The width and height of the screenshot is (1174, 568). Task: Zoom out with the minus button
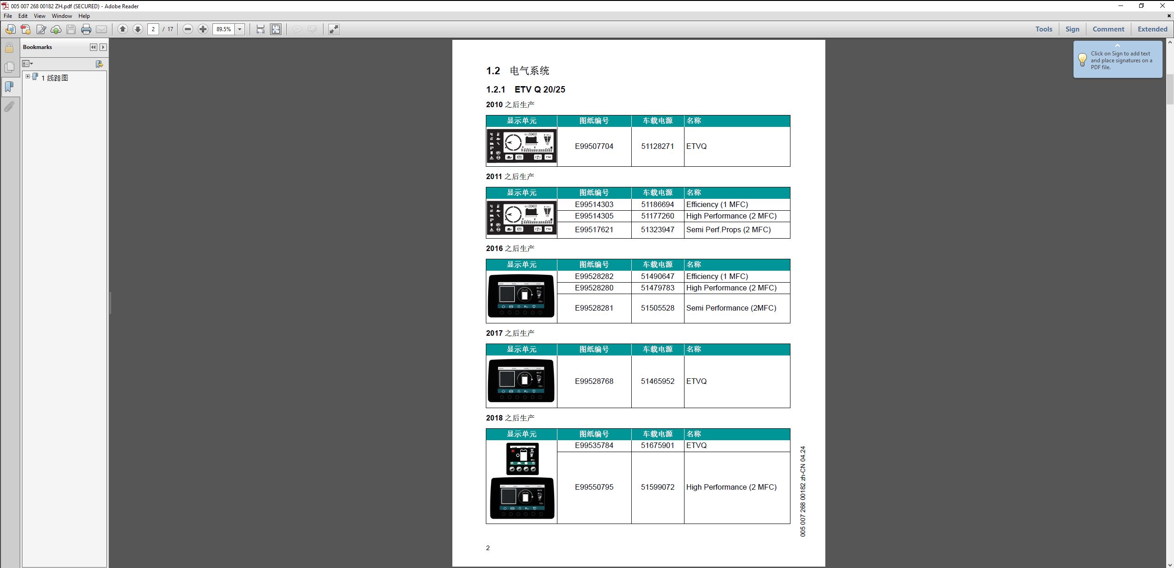coord(188,29)
